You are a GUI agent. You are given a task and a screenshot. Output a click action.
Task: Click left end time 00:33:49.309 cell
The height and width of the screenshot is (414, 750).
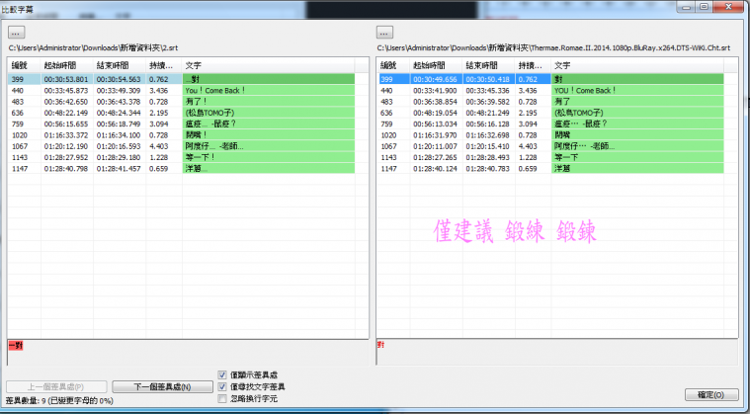click(120, 90)
